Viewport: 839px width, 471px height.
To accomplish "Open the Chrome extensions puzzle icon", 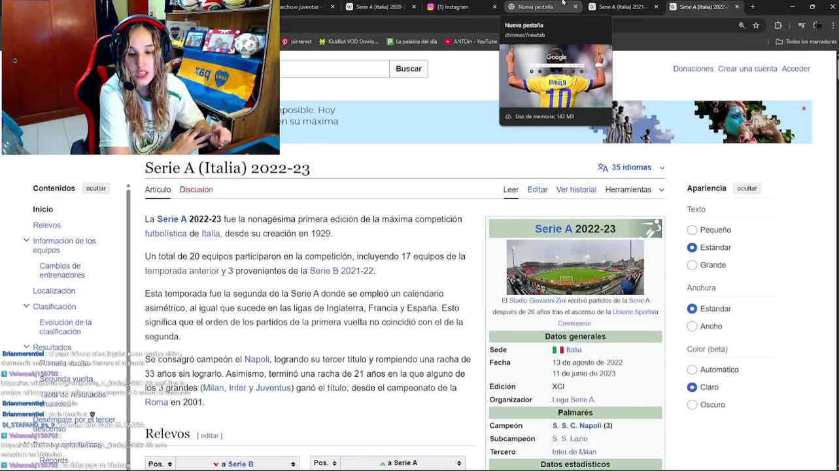I will coord(778,26).
